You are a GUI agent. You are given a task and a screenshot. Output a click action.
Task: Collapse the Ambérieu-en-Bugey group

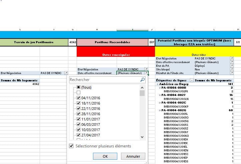coord(158,84)
